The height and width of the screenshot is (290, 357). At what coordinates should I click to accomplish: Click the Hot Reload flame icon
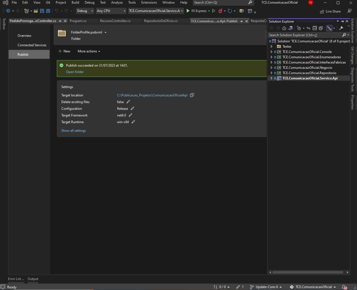point(220,11)
